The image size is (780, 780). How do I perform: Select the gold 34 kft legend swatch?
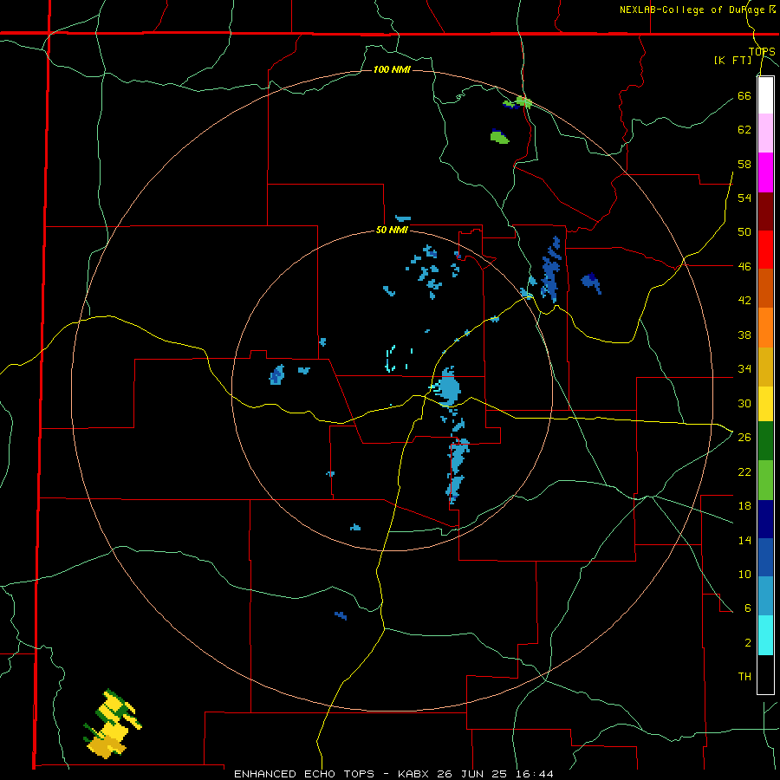765,367
